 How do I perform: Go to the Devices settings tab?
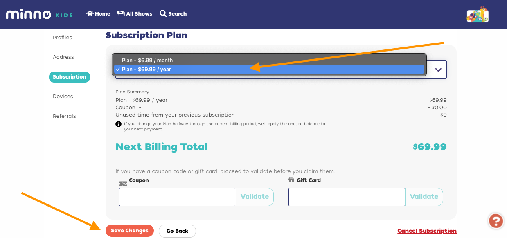coord(63,97)
